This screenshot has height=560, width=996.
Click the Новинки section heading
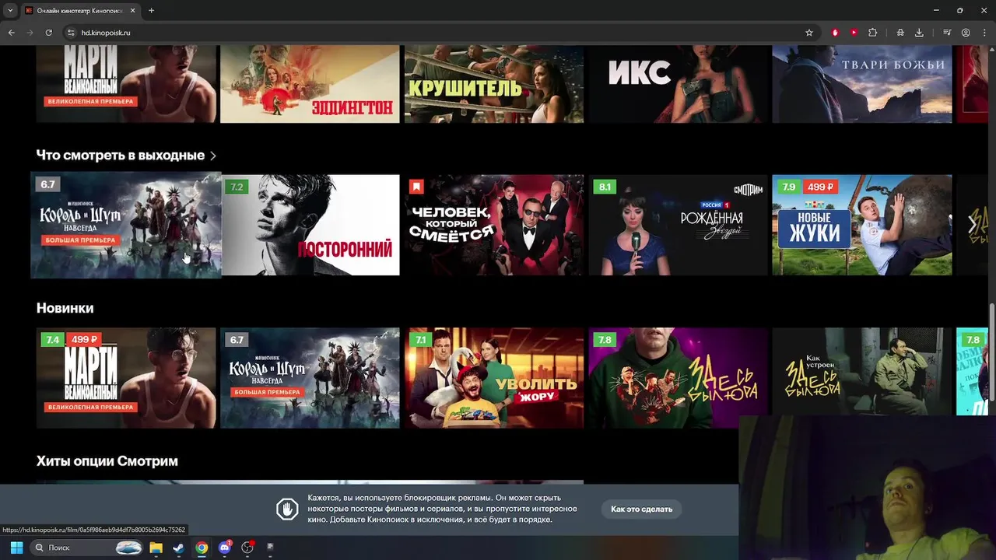65,308
